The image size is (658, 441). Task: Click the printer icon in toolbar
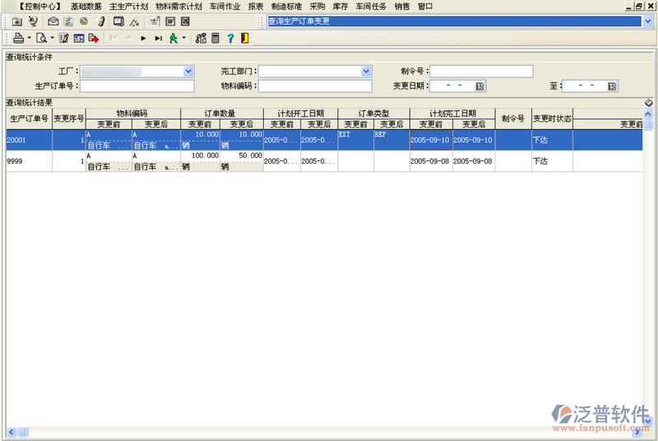pyautogui.click(x=17, y=38)
